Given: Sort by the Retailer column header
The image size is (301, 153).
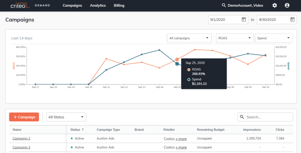Looking at the screenshot, I should click(169, 129).
